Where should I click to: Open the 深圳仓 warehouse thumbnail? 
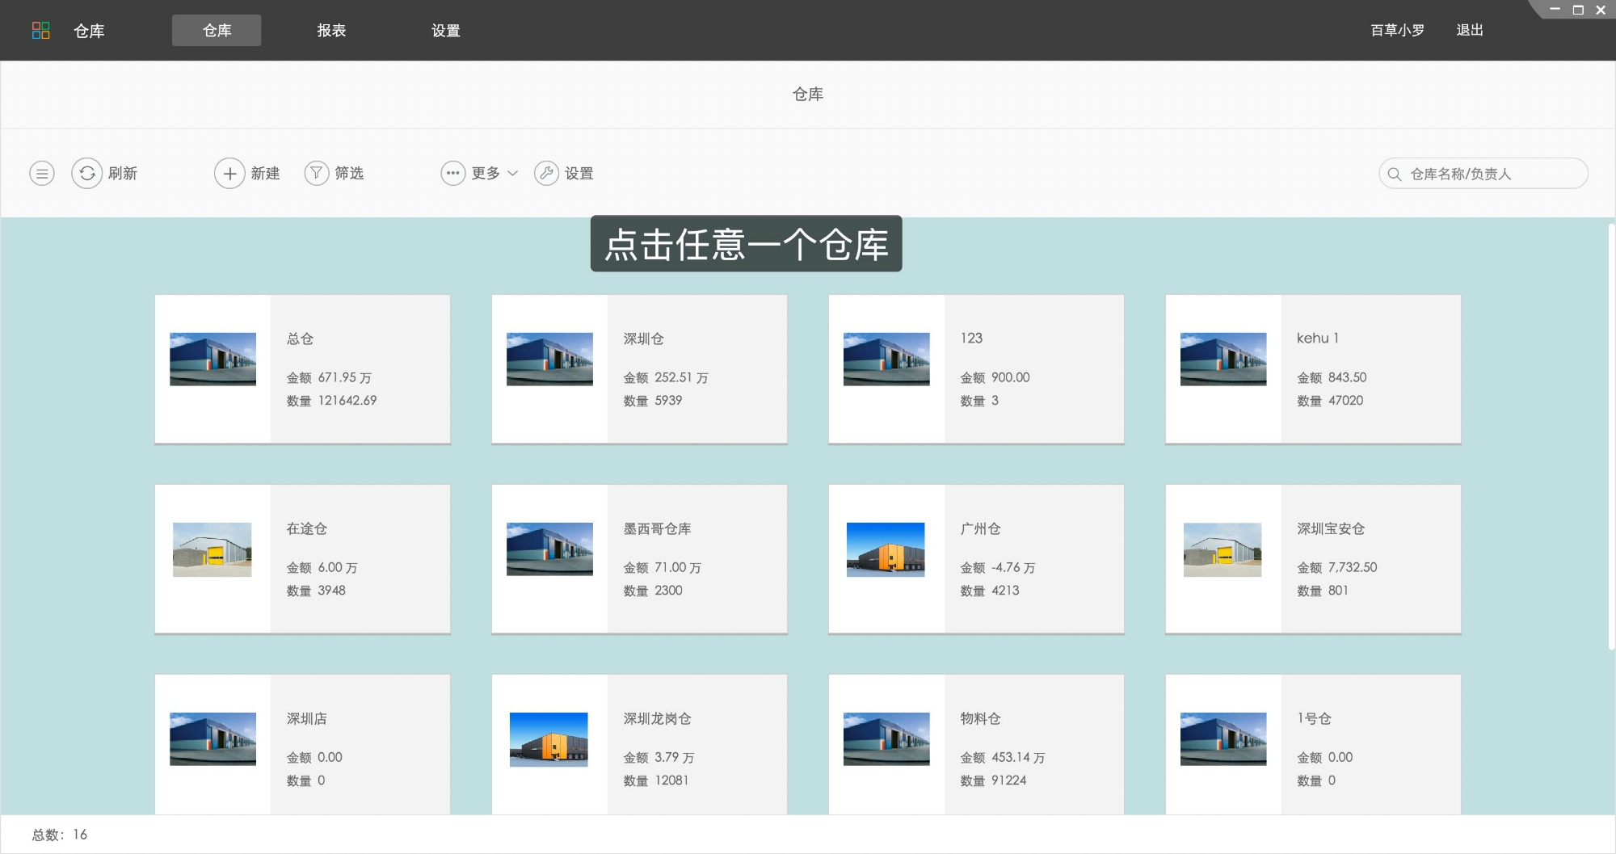click(549, 360)
